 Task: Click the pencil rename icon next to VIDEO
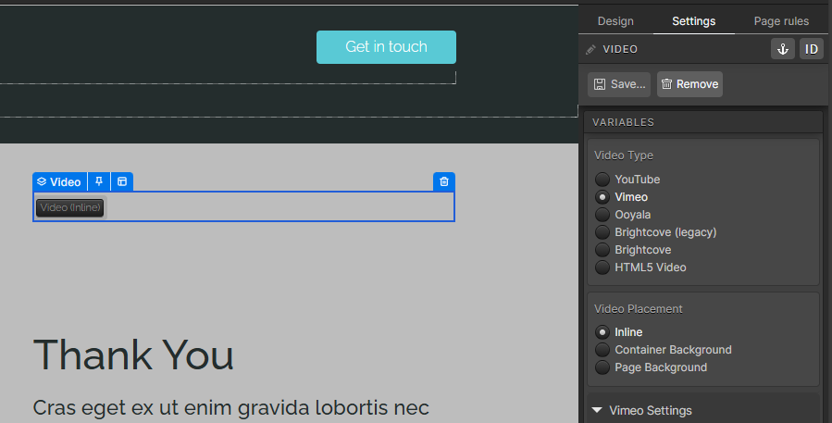click(591, 49)
